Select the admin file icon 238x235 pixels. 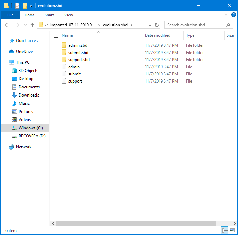(64, 67)
